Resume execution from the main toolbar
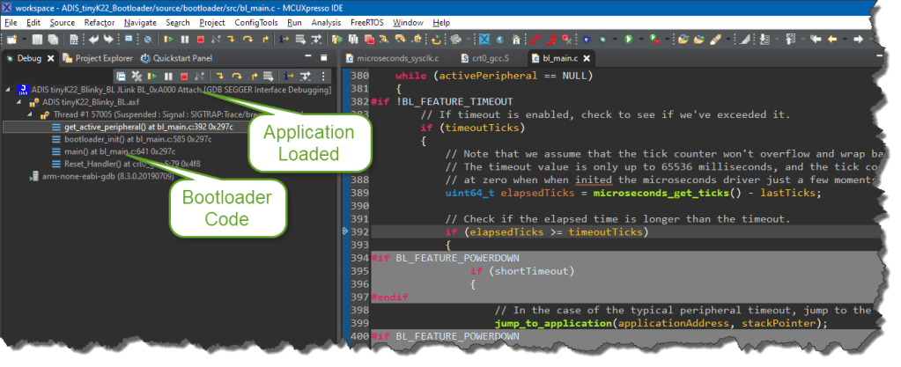This screenshot has width=901, height=367. point(168,39)
